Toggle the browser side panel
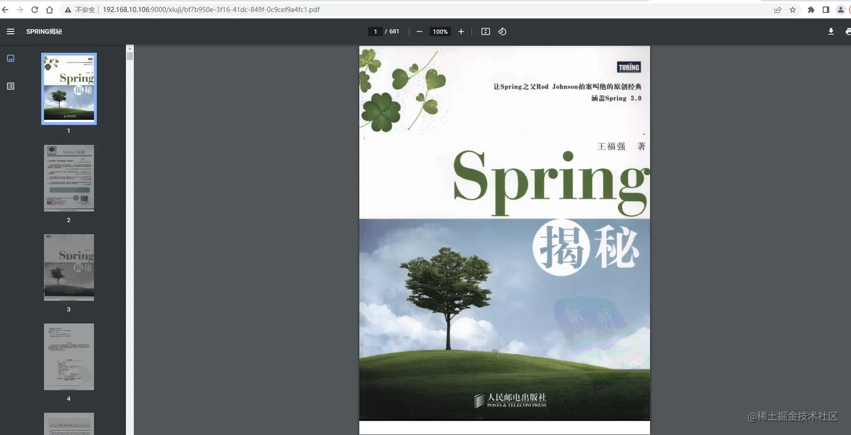The image size is (851, 435). click(826, 10)
